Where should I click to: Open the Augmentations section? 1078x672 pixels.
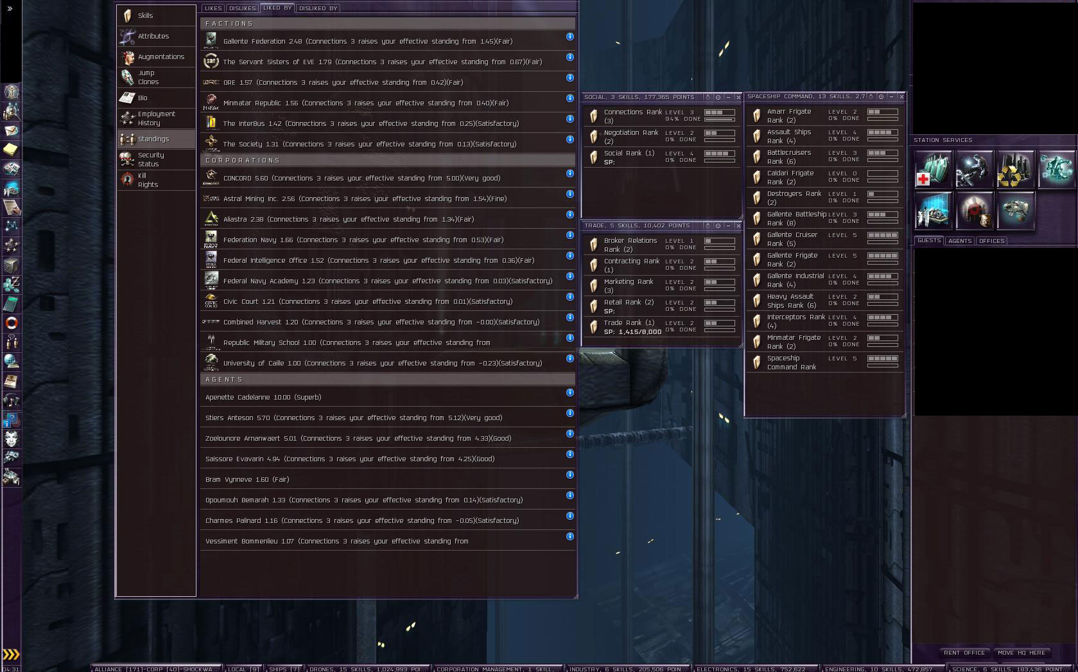point(157,57)
